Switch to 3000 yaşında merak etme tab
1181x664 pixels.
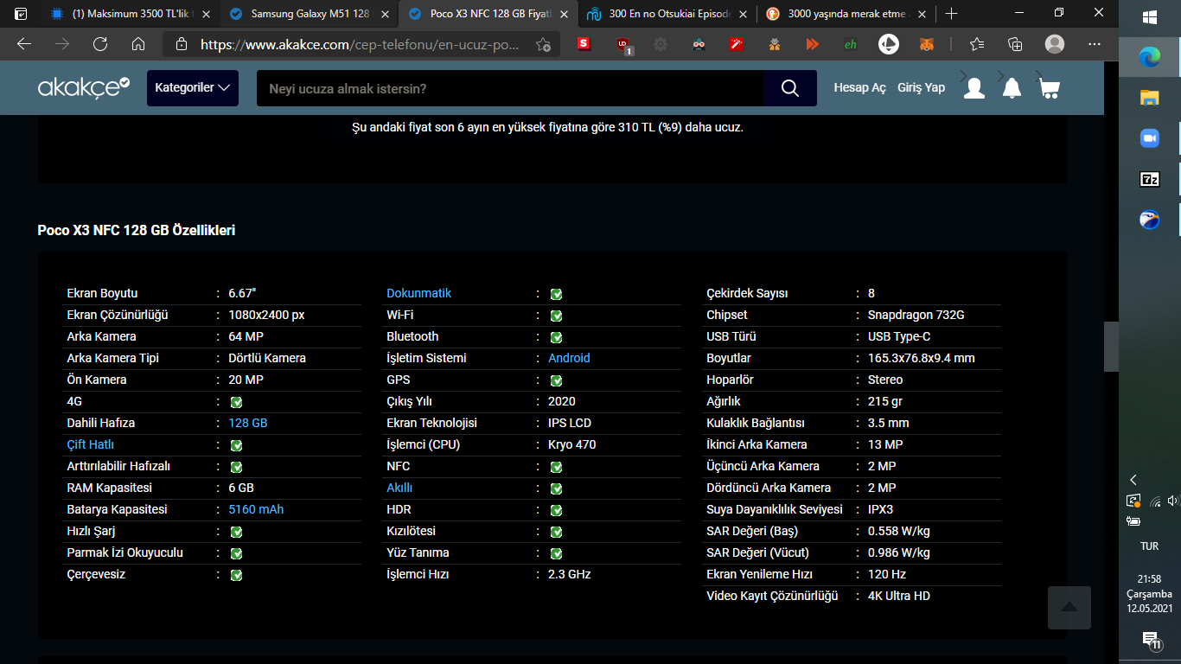846,14
